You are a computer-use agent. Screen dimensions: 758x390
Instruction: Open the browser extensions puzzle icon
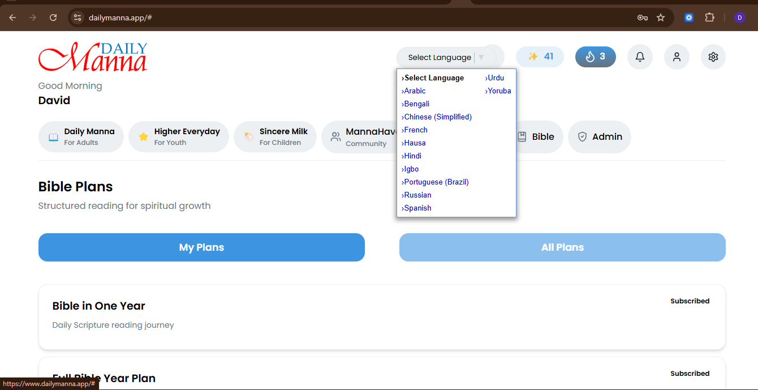tap(709, 18)
